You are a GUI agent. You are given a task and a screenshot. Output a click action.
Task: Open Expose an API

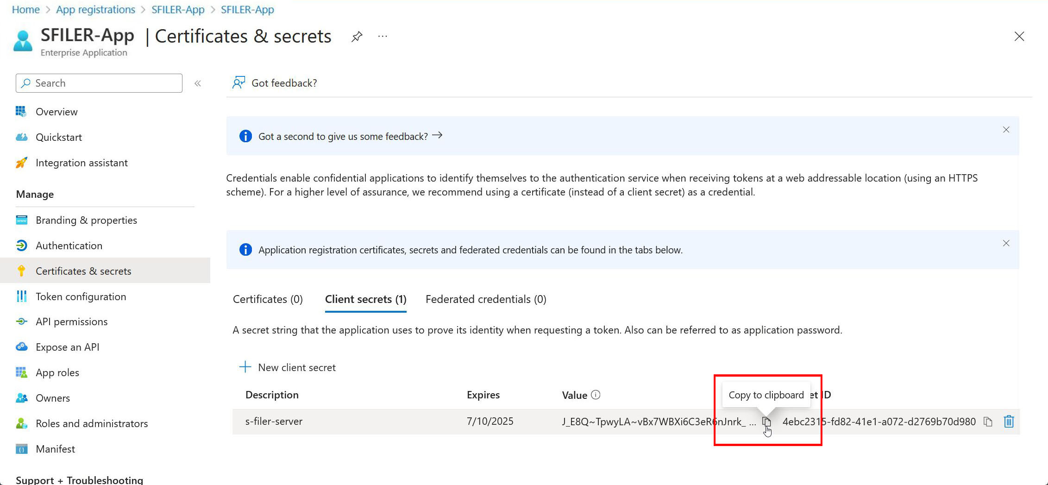pos(67,347)
